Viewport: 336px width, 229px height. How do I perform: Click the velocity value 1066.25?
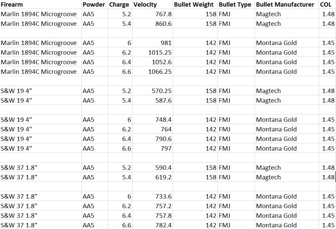click(152, 71)
